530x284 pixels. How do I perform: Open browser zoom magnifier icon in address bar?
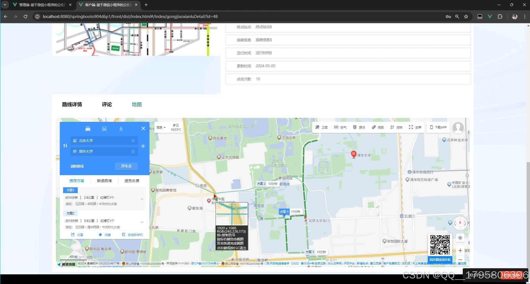tap(457, 17)
